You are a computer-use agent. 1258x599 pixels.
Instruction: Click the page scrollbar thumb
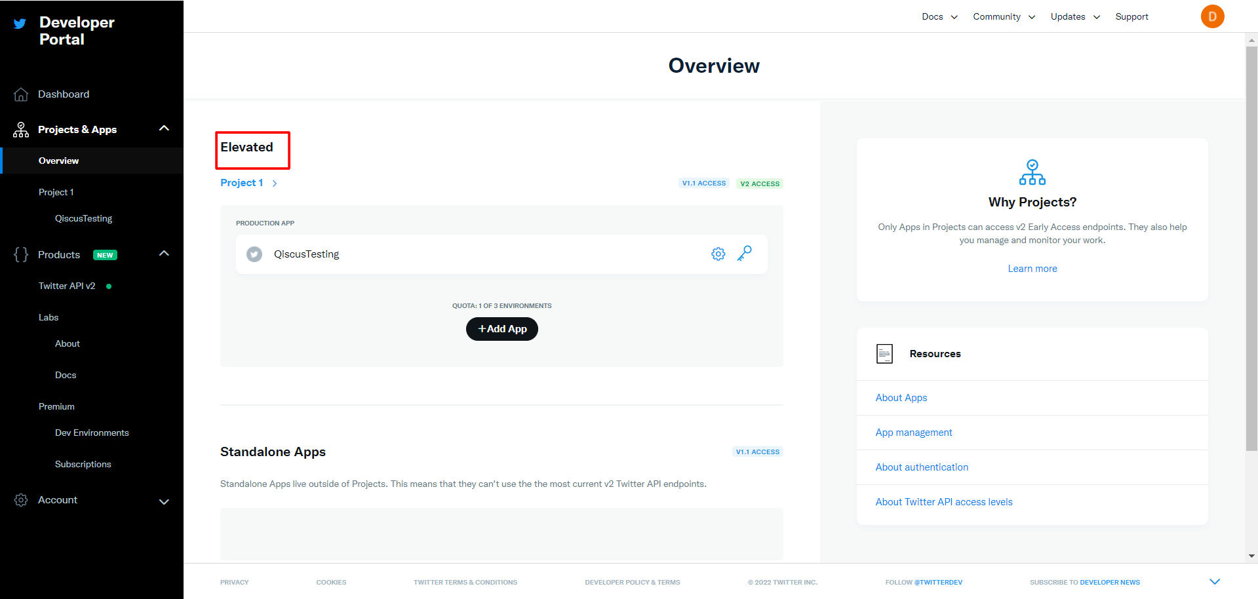pyautogui.click(x=1251, y=248)
